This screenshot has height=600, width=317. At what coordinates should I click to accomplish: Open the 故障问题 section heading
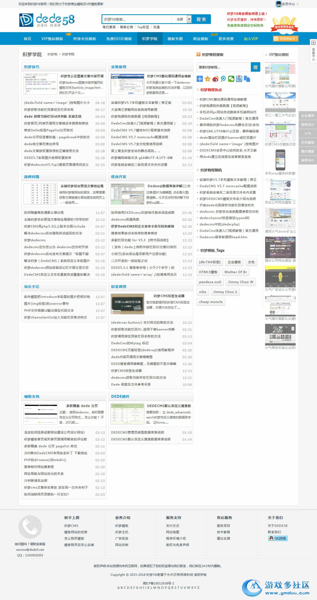click(x=32, y=177)
